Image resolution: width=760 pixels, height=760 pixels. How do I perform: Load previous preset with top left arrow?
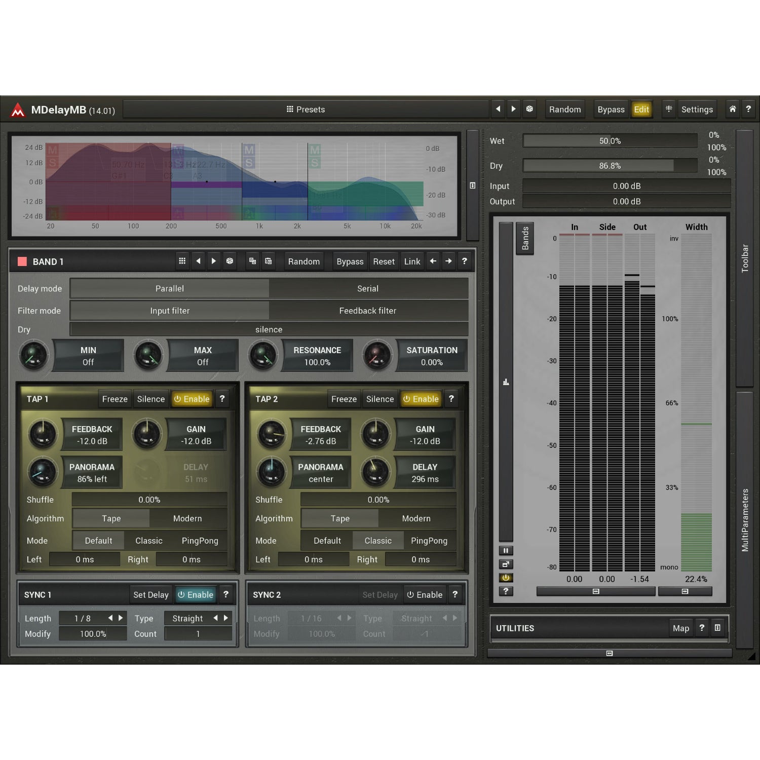pos(498,109)
